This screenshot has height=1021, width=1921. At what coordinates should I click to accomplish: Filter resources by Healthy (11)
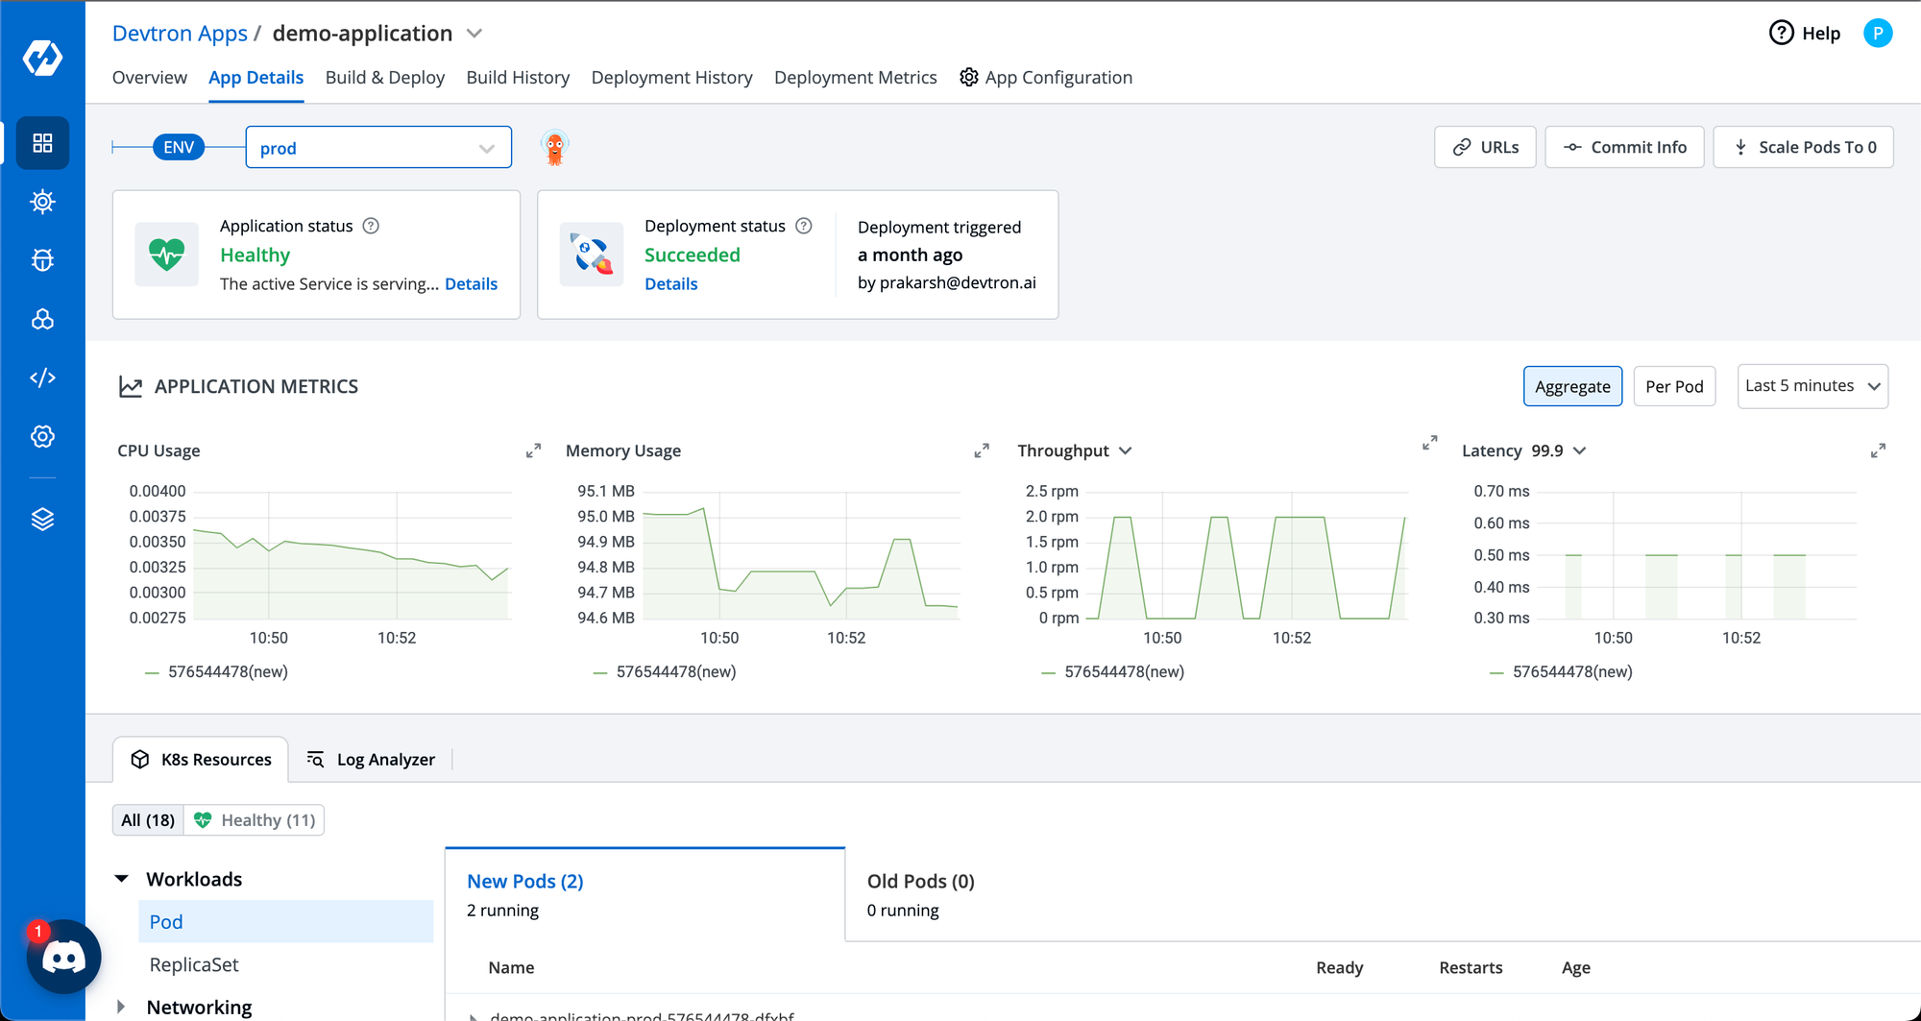point(255,820)
